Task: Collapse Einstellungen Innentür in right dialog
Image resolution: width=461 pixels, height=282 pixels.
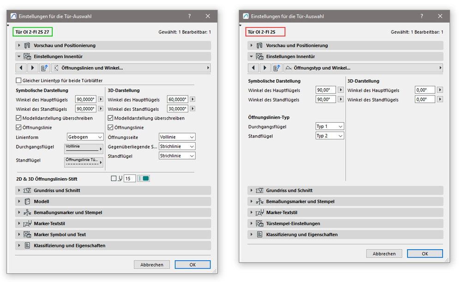Action: (x=251, y=56)
